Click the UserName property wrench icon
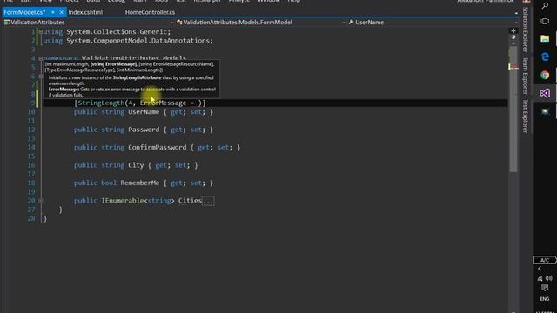The image size is (557, 313). click(351, 23)
